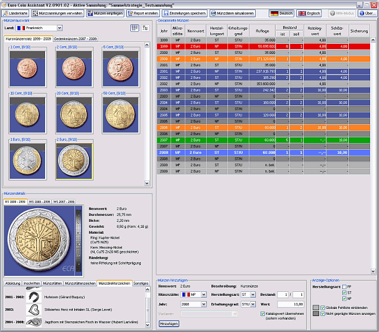Switch to Kursmünzensatz 1999 - 2009 tab
379x332 pixels.
pos(28,38)
